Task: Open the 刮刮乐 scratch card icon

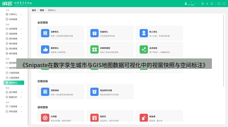Action: click(94, 118)
